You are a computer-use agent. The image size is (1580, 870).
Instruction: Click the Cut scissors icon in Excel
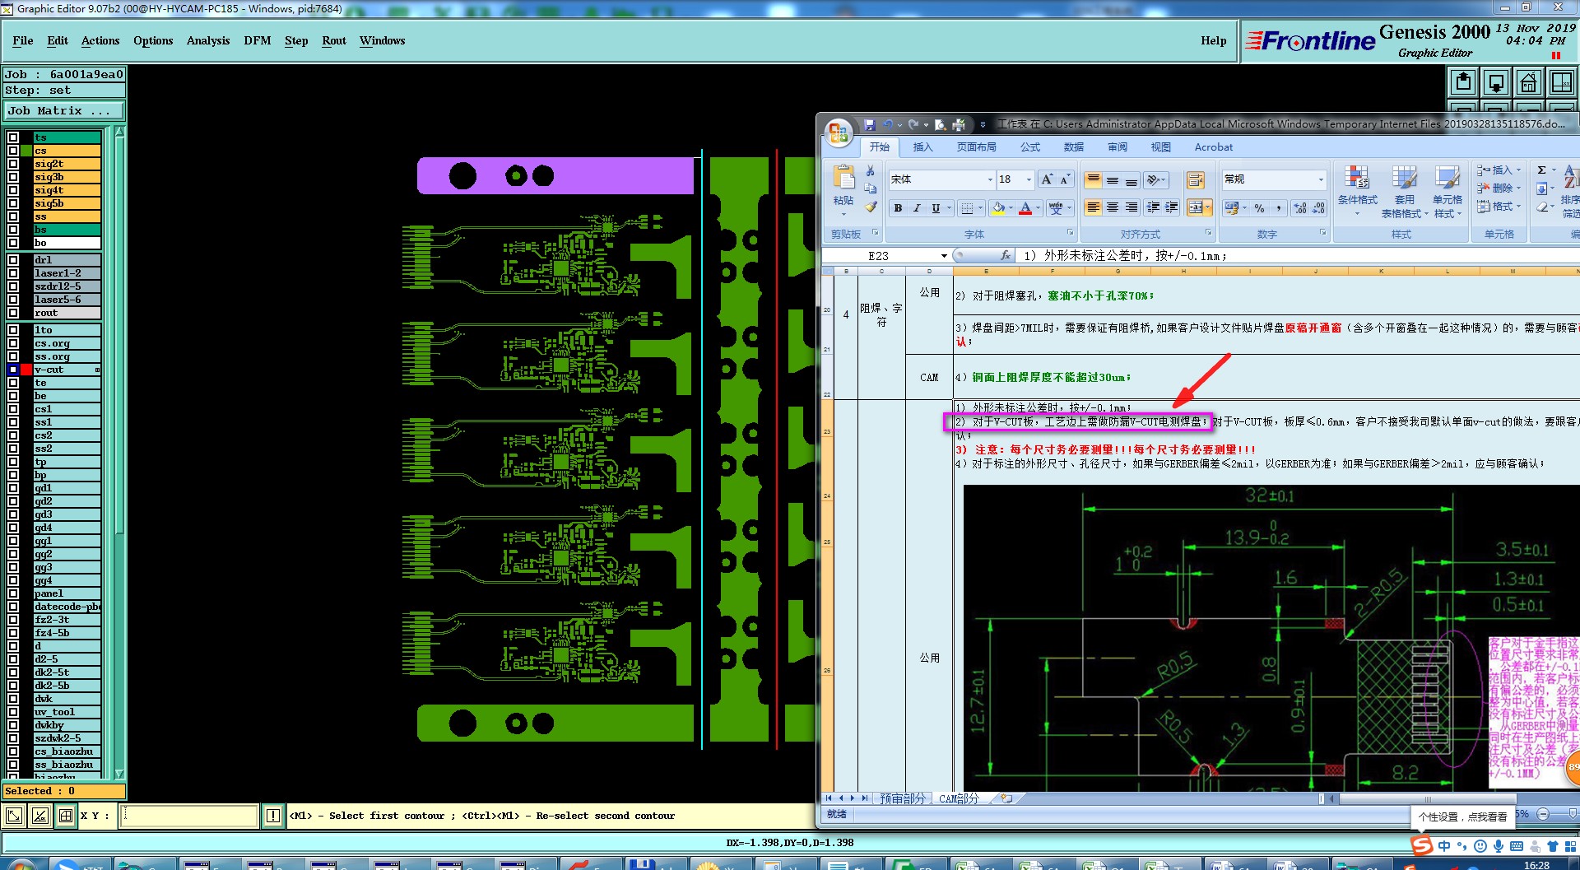pyautogui.click(x=871, y=170)
